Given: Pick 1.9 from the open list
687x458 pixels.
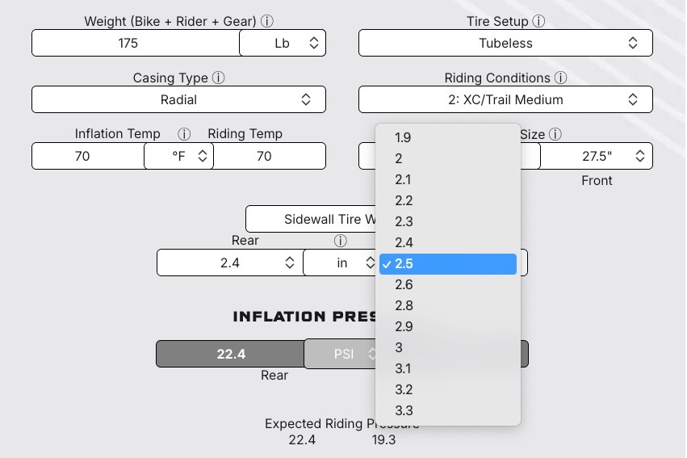Looking at the screenshot, I should tap(403, 137).
